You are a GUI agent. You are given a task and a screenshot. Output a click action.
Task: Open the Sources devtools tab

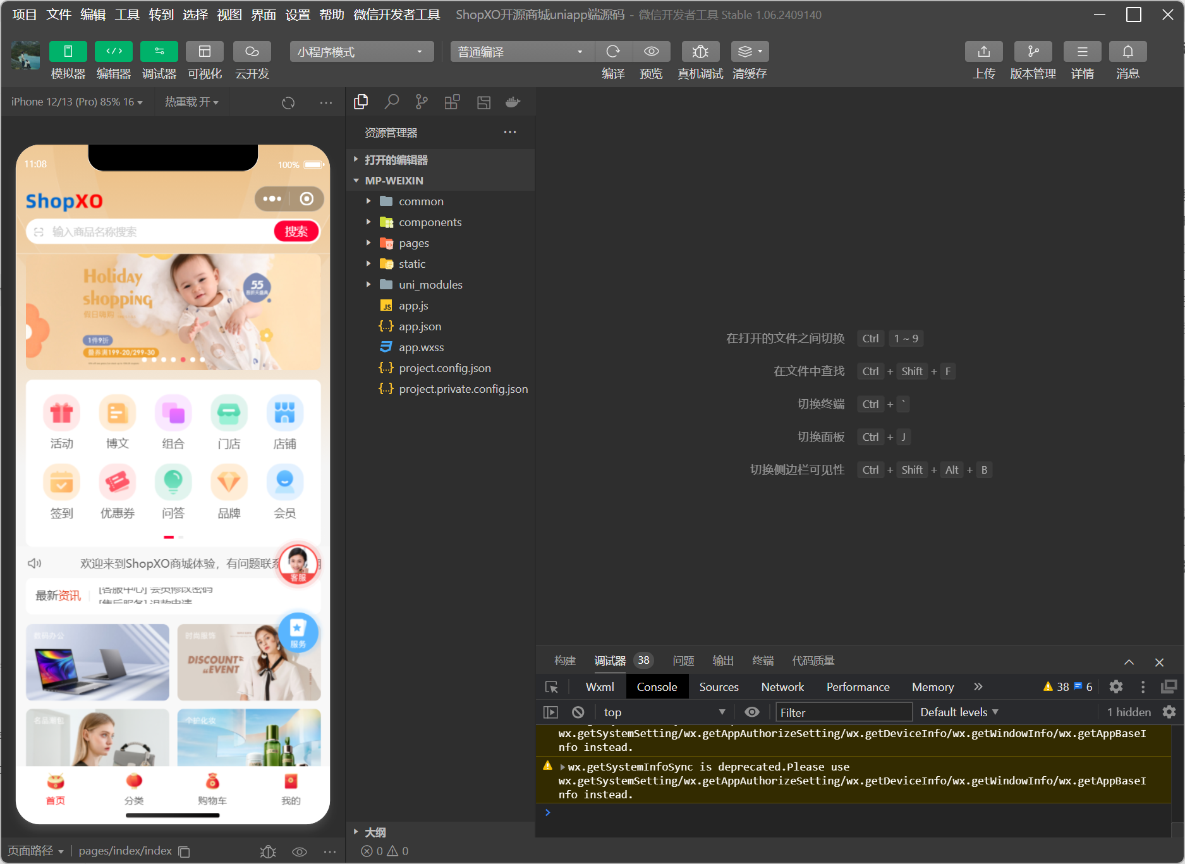click(x=719, y=687)
